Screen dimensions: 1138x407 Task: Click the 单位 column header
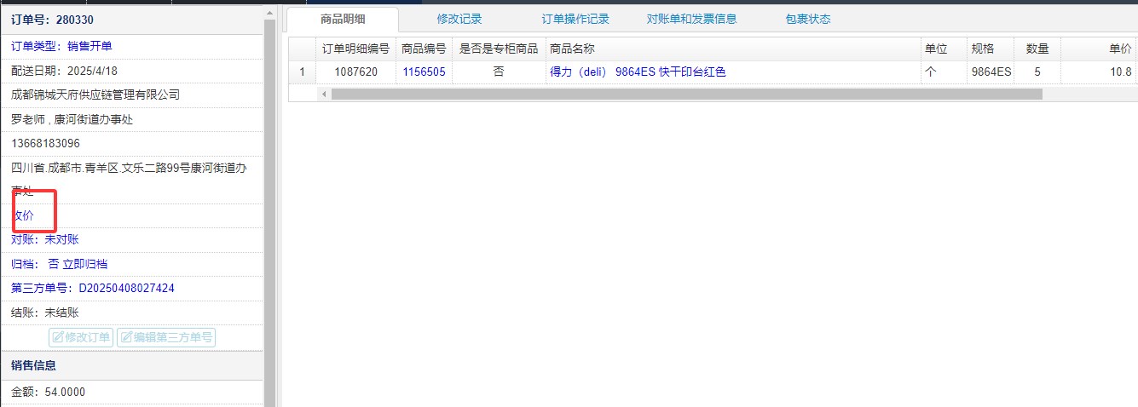(x=944, y=49)
